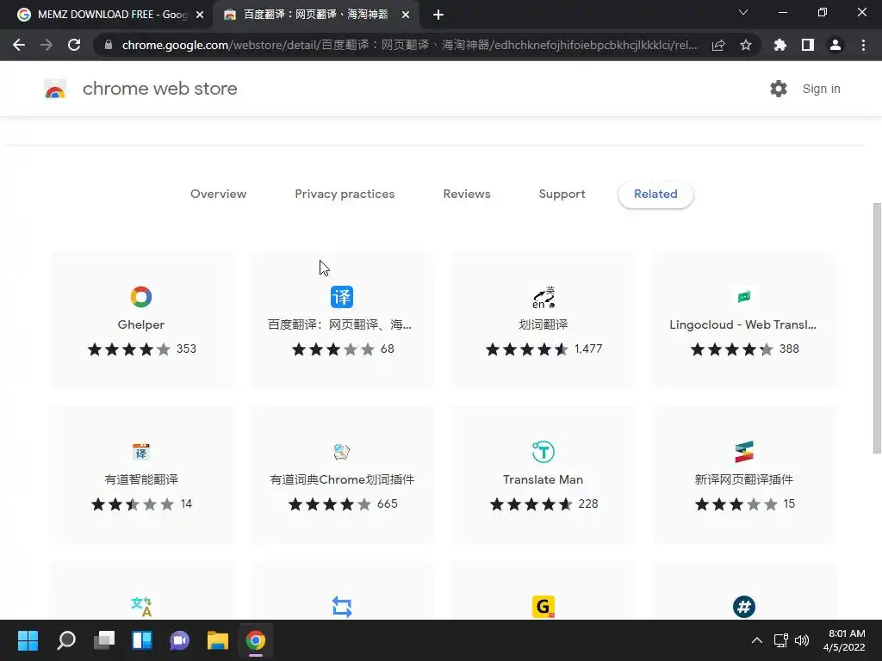The image size is (882, 661).
Task: Open the tab search dropdown chevron
Action: (x=743, y=12)
